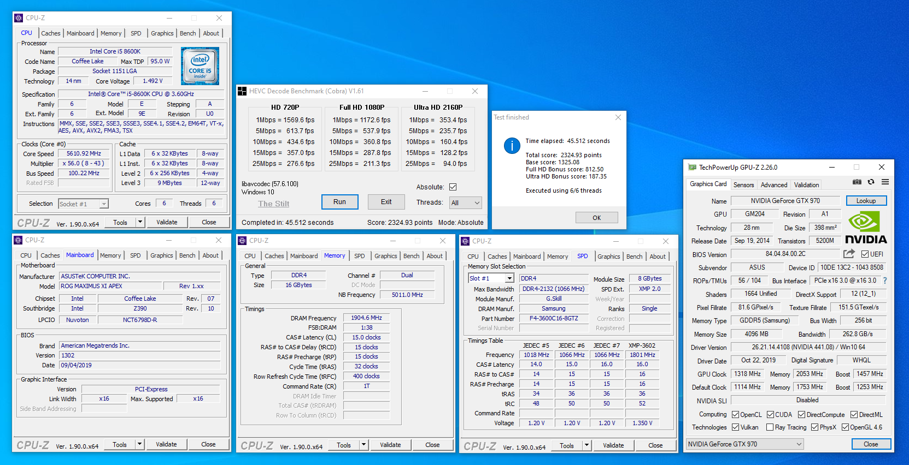Enable the Ray Tracing checkbox

(x=770, y=427)
